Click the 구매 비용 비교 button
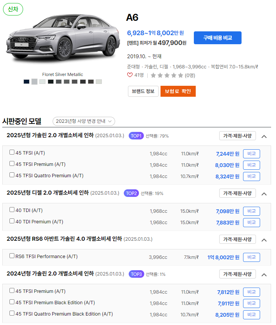Viewport: 276px width, 325px height. pyautogui.click(x=218, y=38)
